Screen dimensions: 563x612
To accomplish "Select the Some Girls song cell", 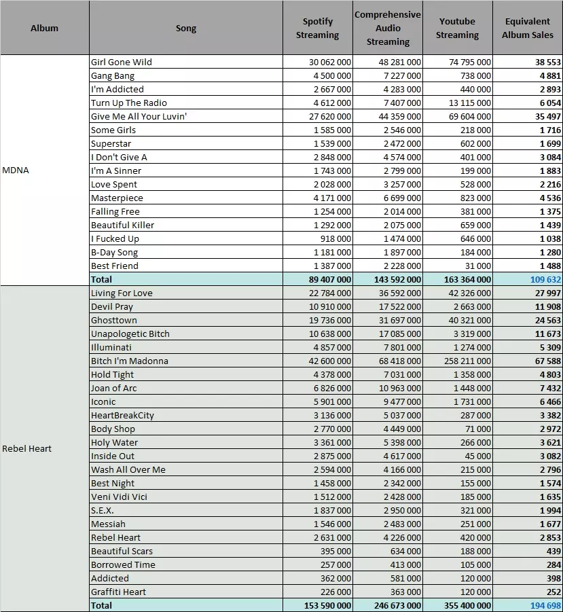I will click(185, 130).
